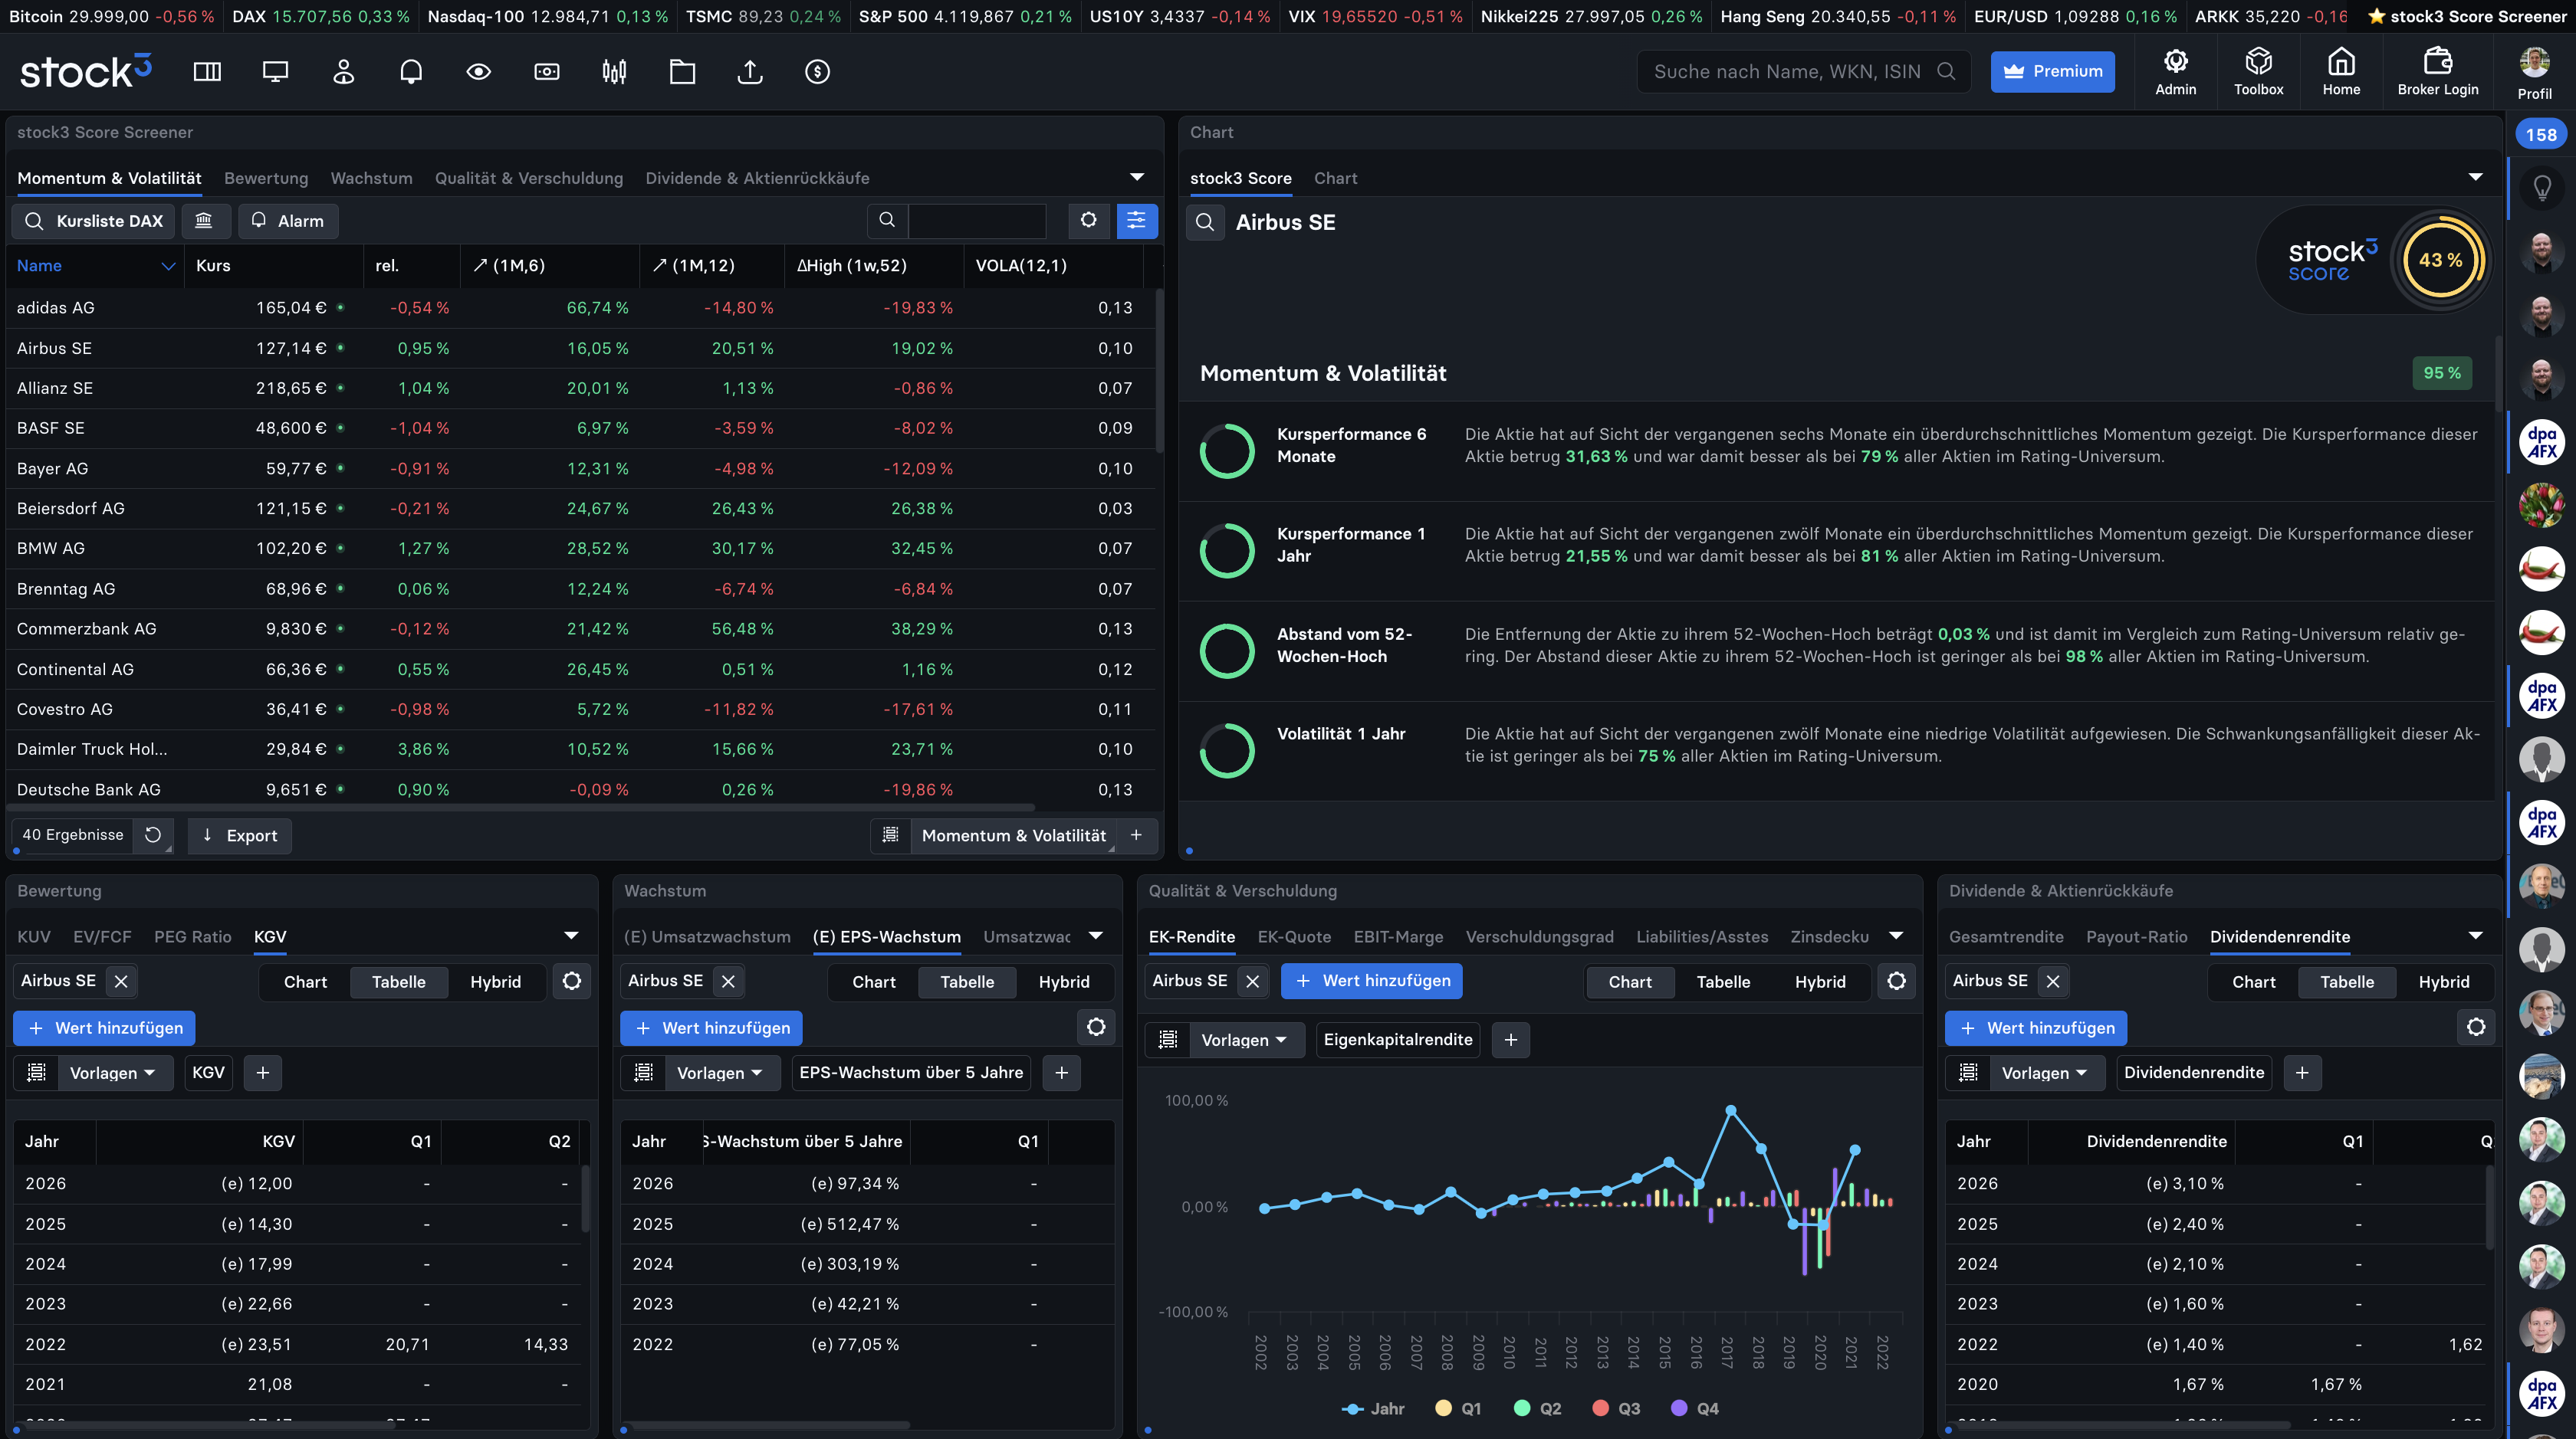Open the folder icon in top toolbar

(682, 72)
